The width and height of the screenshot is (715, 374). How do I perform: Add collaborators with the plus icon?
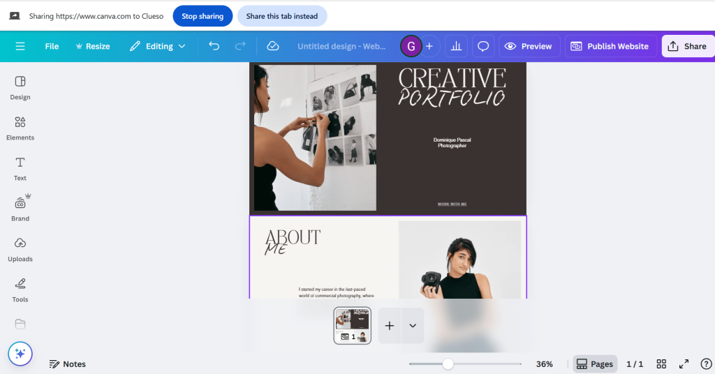[429, 46]
